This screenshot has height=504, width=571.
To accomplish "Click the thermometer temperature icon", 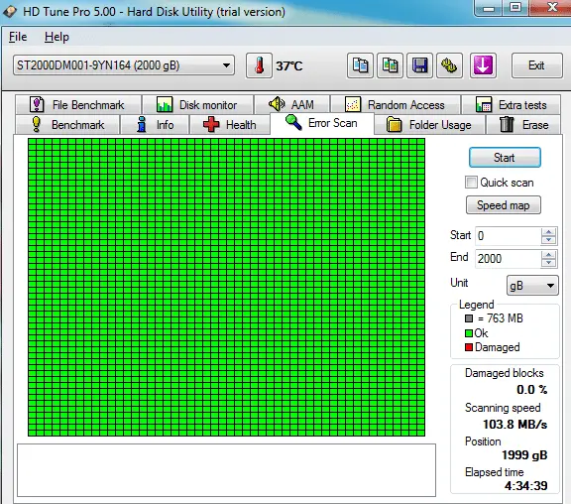I will 259,65.
